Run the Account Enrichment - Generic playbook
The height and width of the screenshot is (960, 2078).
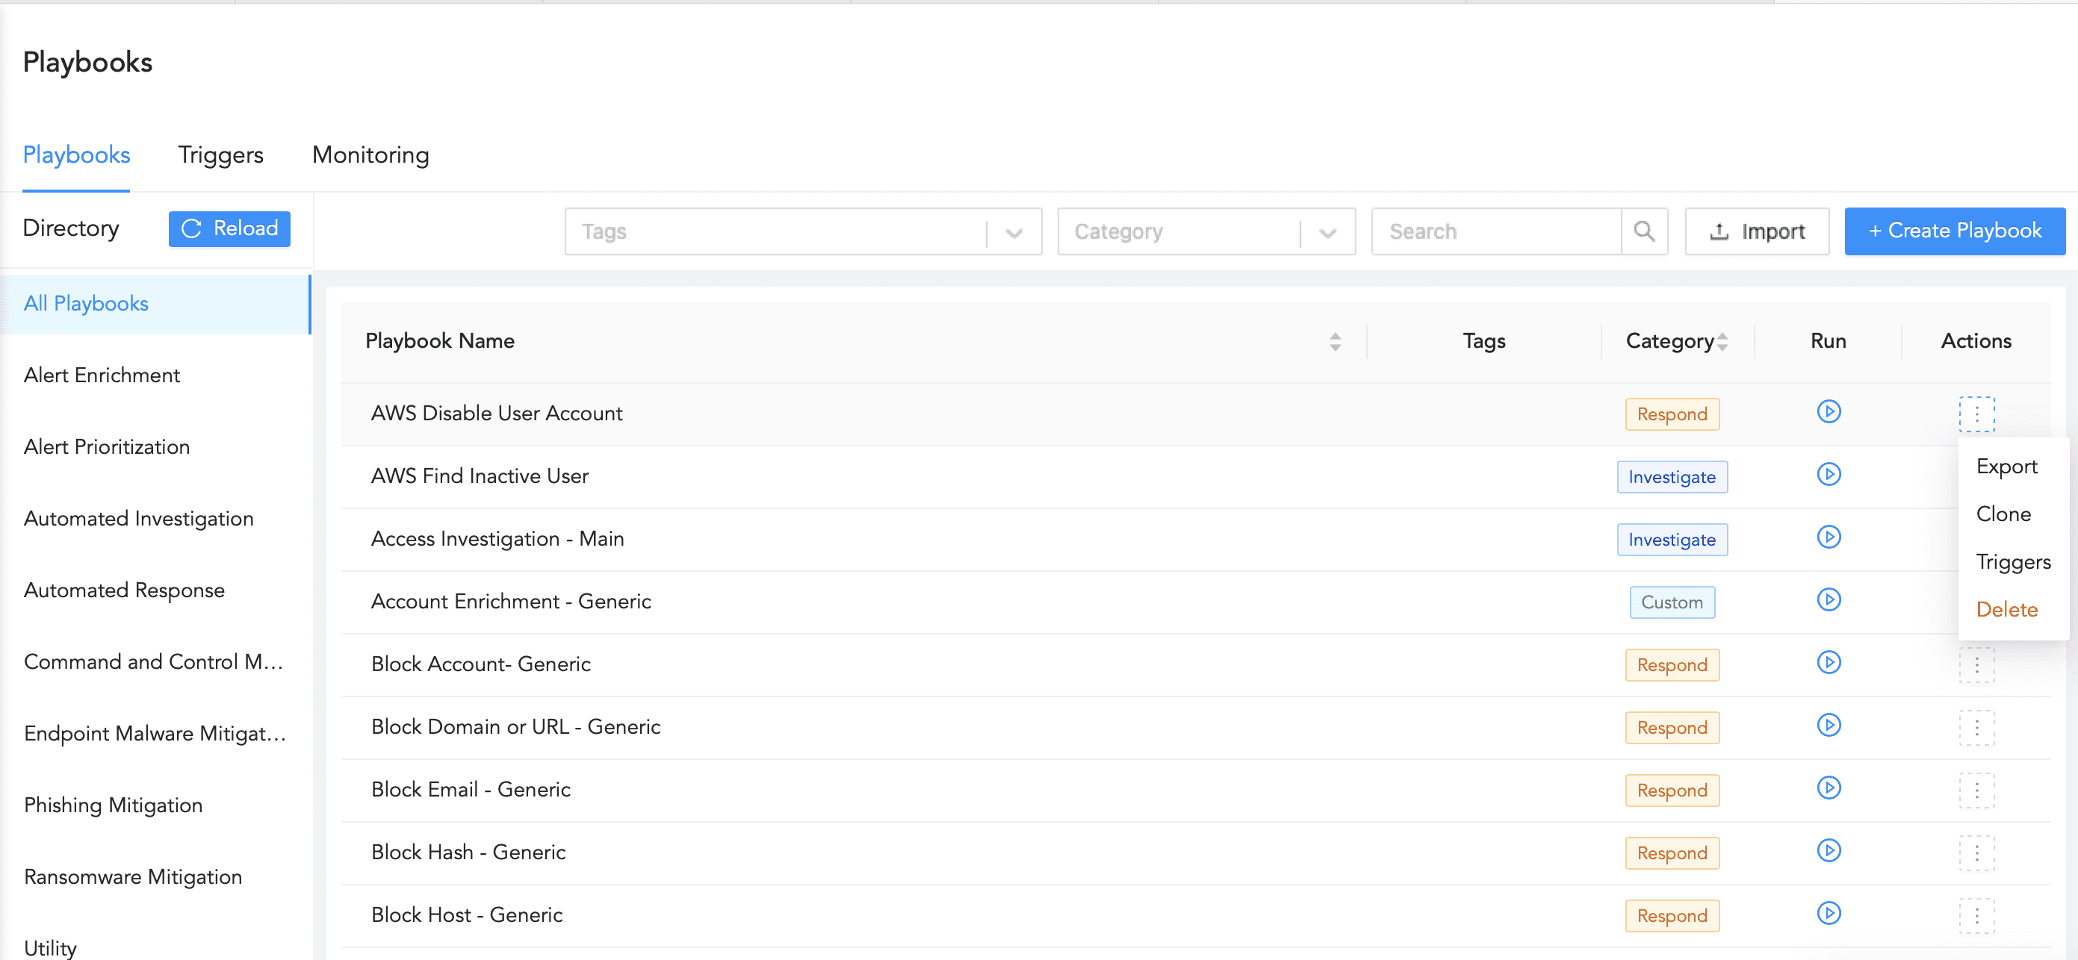(1829, 599)
